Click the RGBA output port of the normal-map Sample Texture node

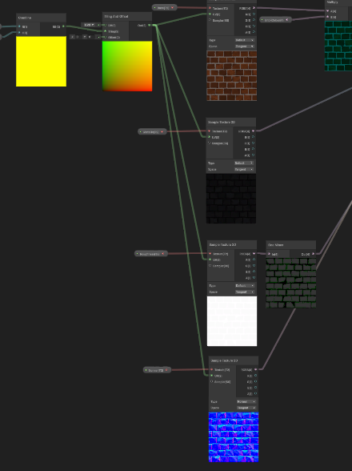256,369
